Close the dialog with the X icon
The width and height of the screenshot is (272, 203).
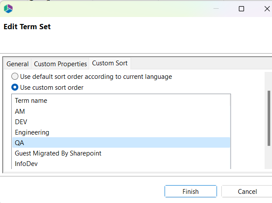point(267,8)
